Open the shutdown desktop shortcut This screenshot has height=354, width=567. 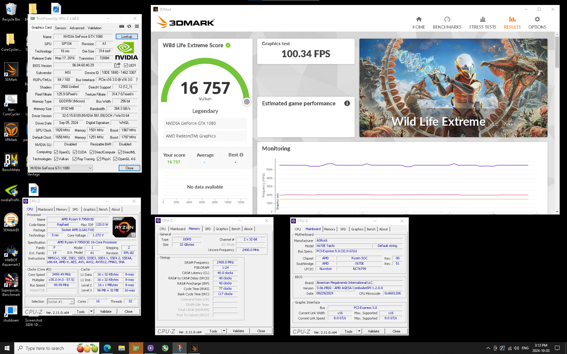click(x=11, y=314)
